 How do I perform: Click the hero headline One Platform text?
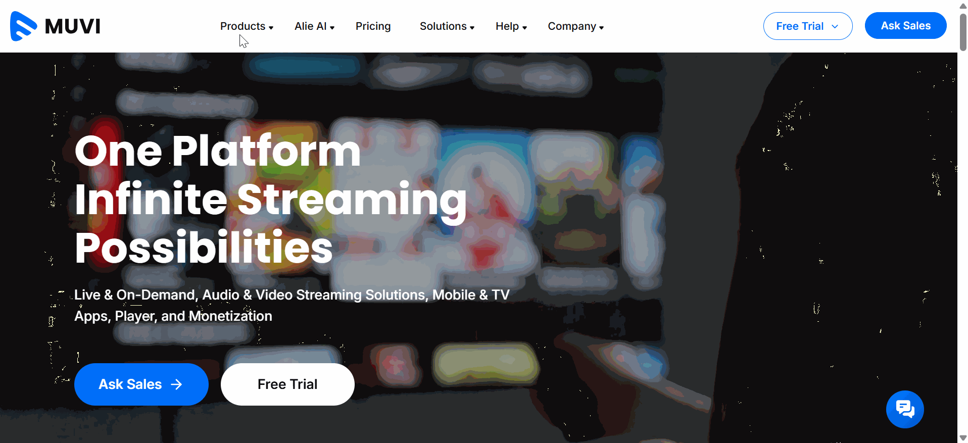pyautogui.click(x=217, y=151)
